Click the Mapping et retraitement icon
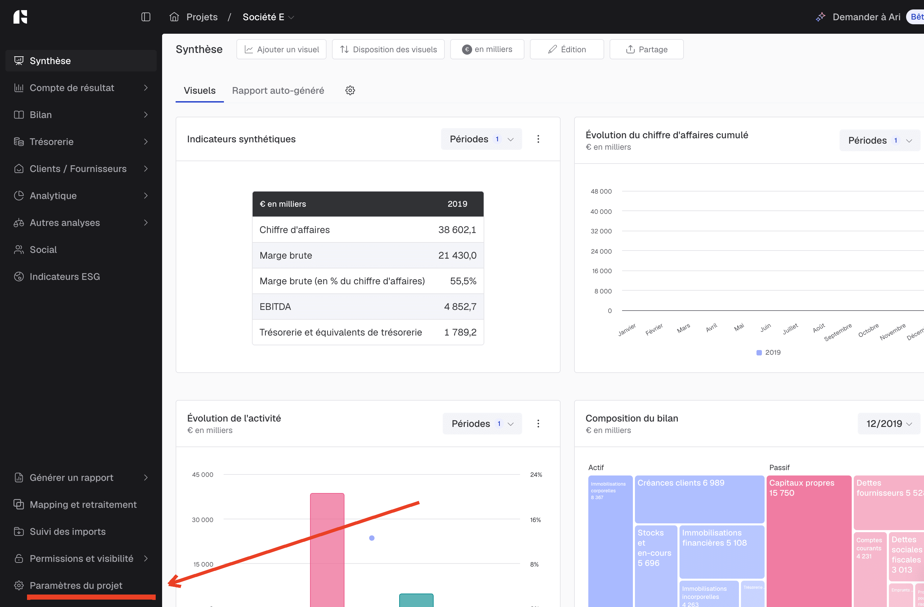The width and height of the screenshot is (924, 607). point(19,504)
